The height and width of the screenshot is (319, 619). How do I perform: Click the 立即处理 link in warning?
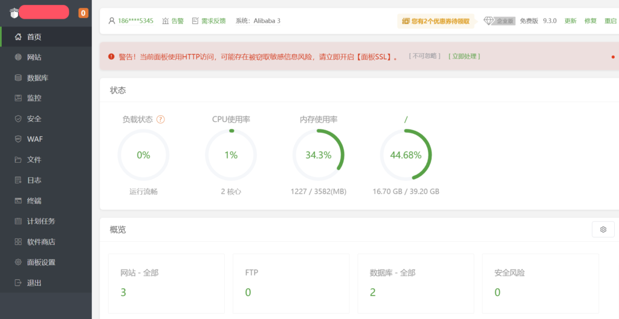tap(464, 56)
